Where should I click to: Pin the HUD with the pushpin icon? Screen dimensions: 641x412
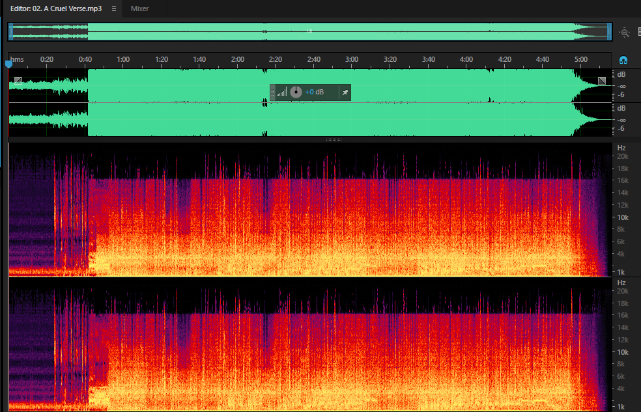click(x=345, y=92)
